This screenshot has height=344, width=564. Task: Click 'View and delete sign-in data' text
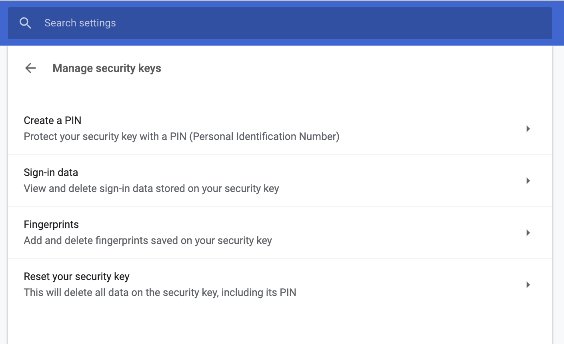(88, 188)
